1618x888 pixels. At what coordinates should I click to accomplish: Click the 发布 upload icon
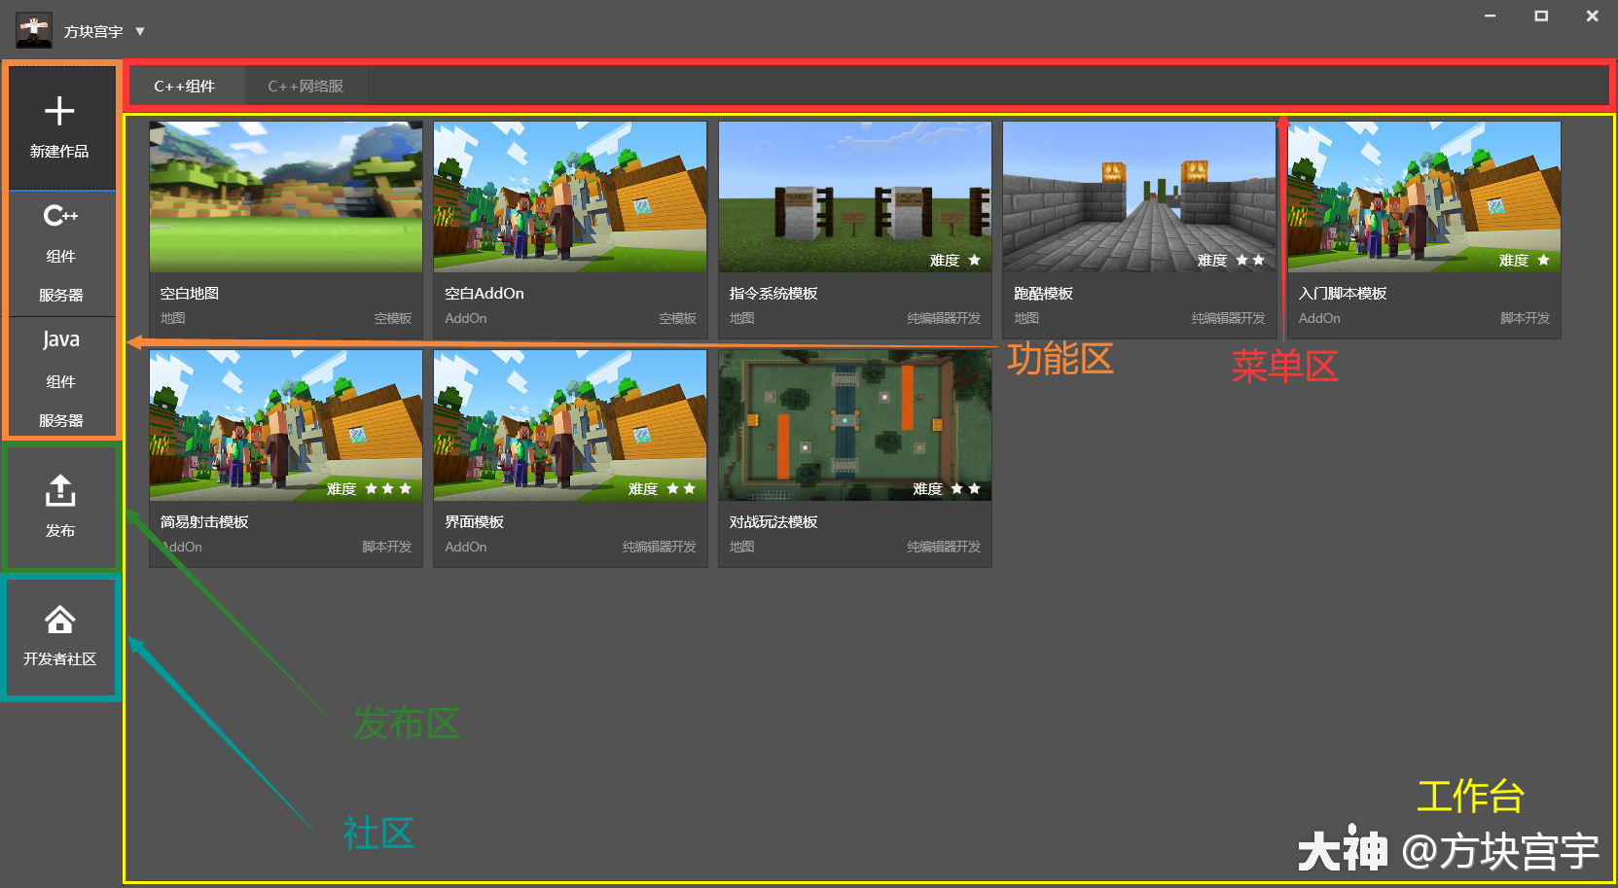click(x=60, y=491)
